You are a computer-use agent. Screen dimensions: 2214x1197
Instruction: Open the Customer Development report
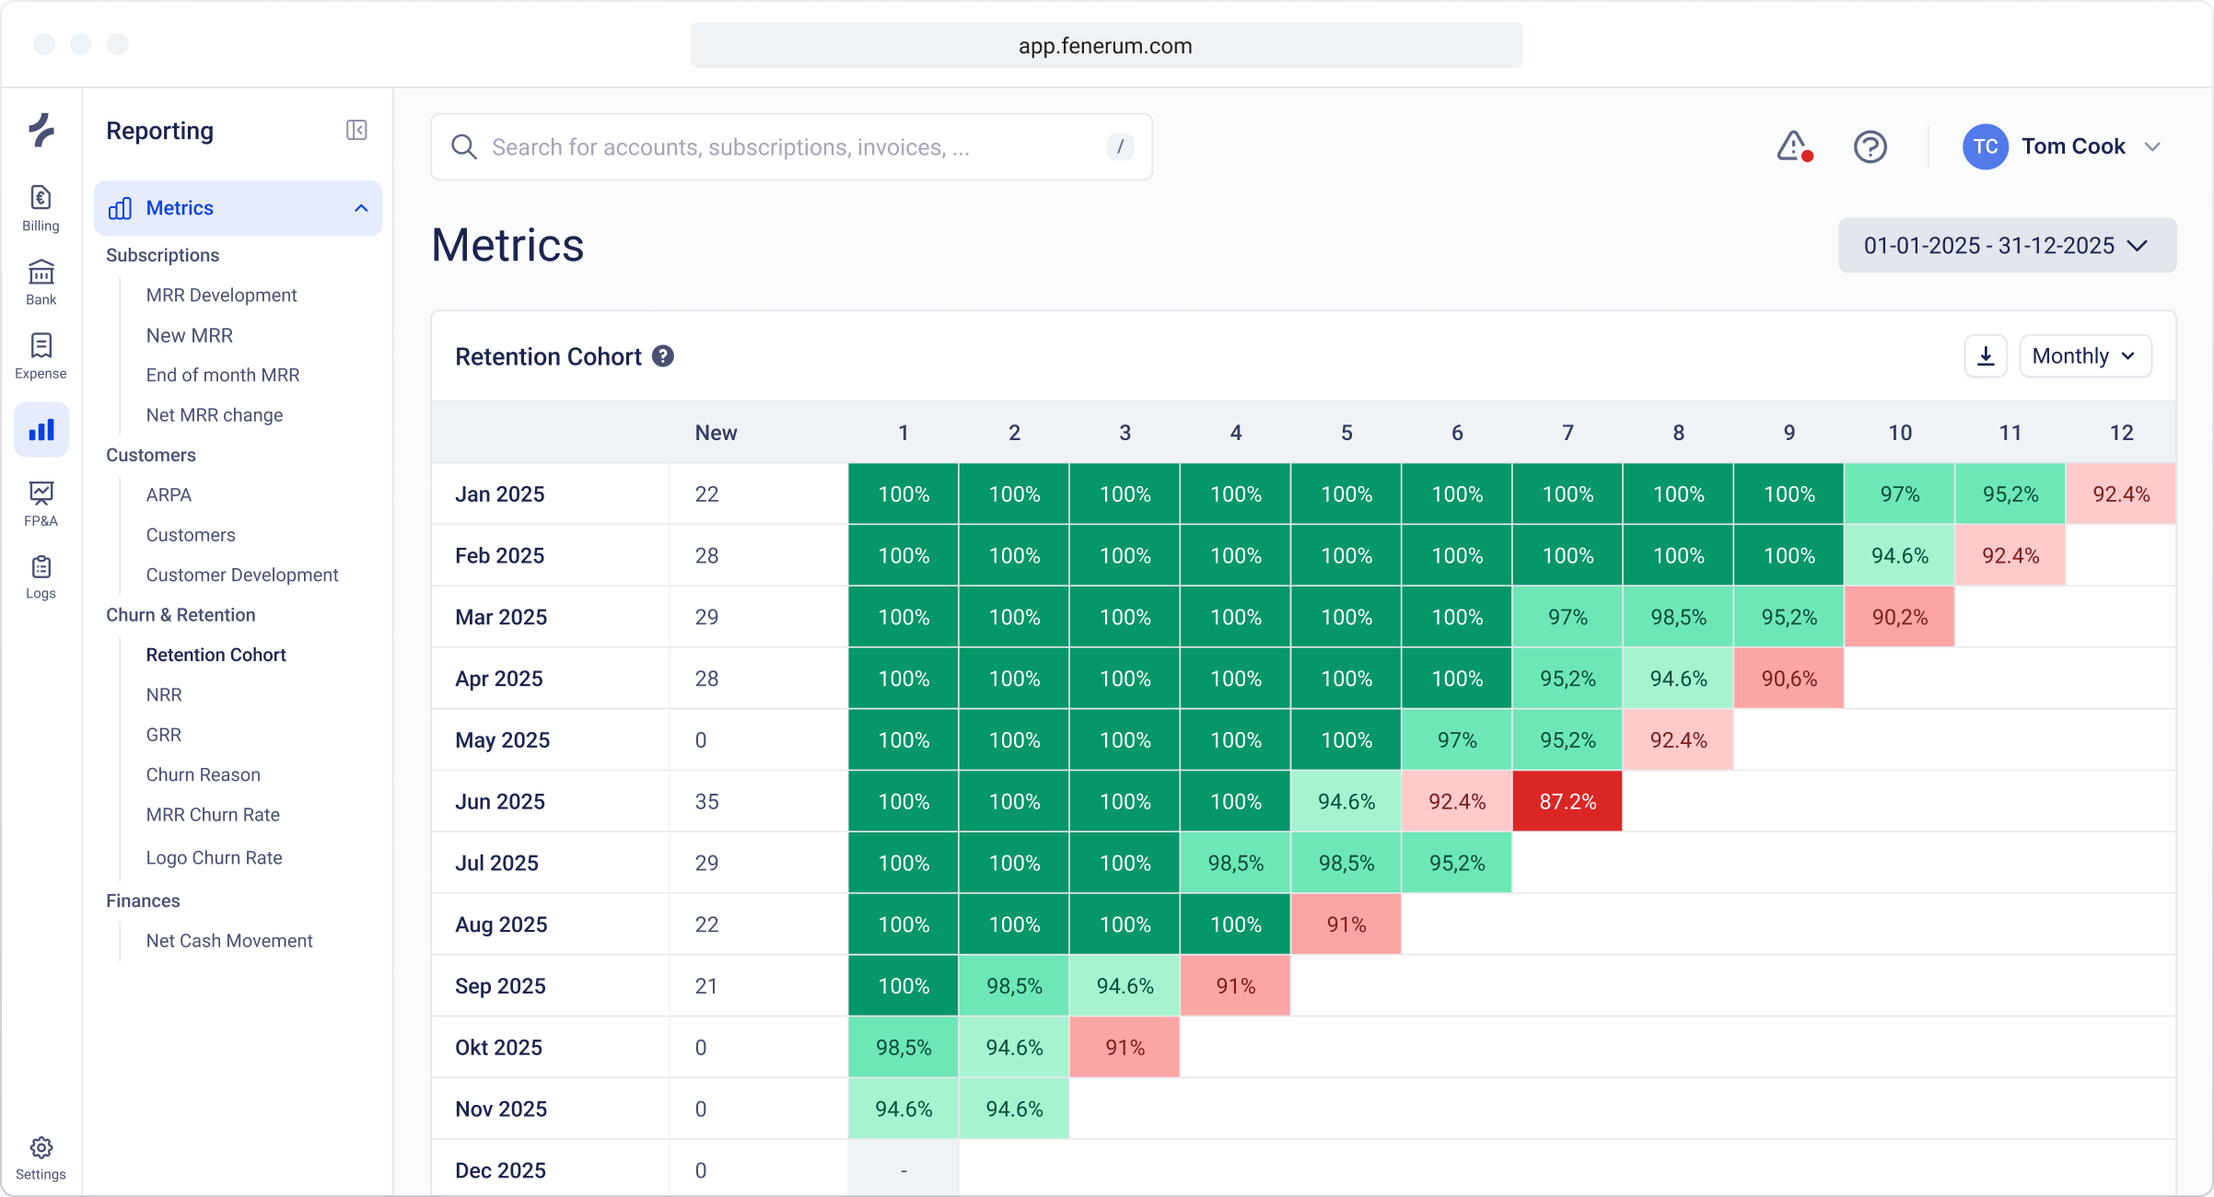(242, 575)
